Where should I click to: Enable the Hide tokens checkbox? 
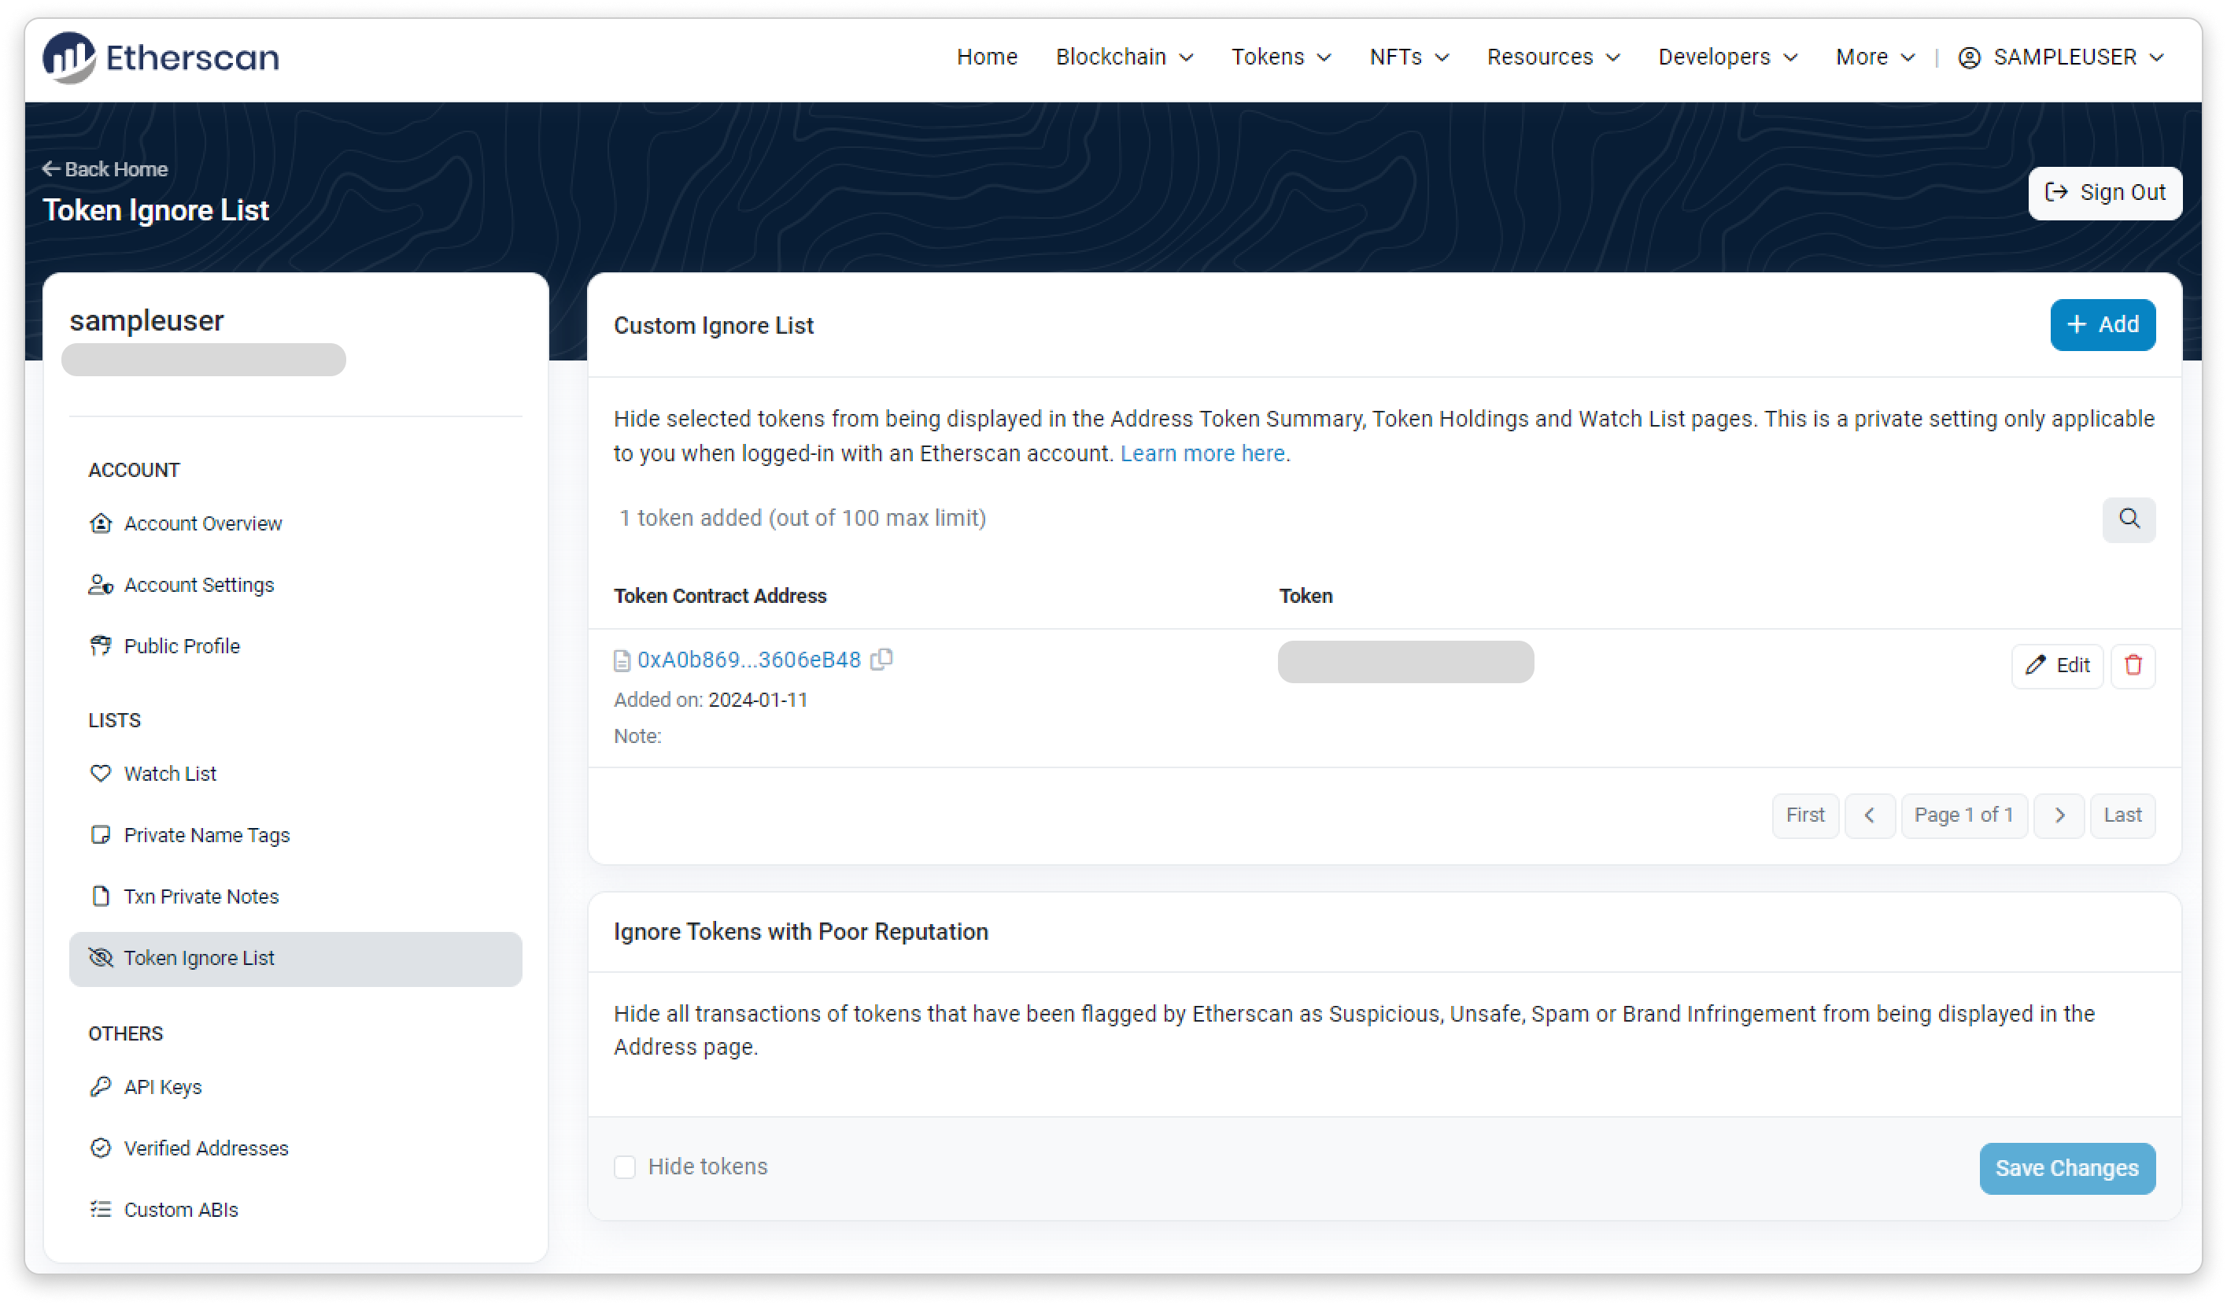[625, 1167]
